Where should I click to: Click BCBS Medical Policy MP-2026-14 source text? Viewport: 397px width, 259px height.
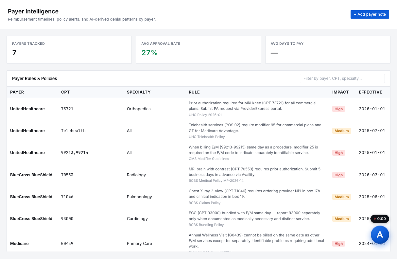pyautogui.click(x=216, y=181)
